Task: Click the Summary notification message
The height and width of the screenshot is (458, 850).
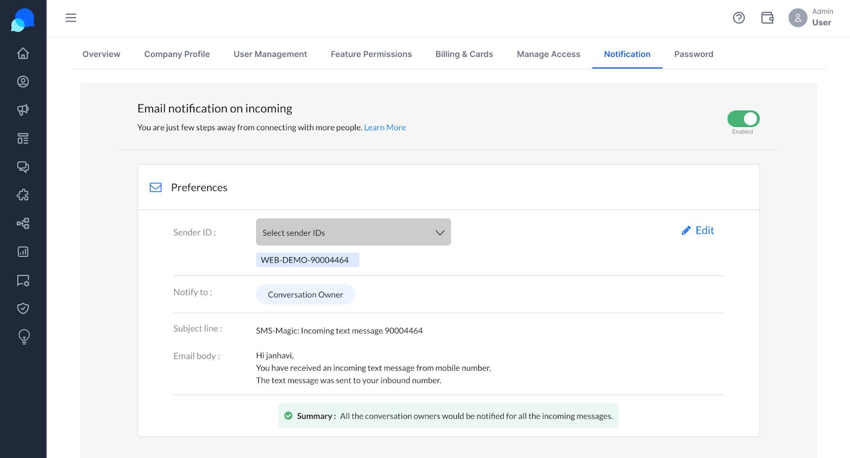Action: (448, 416)
